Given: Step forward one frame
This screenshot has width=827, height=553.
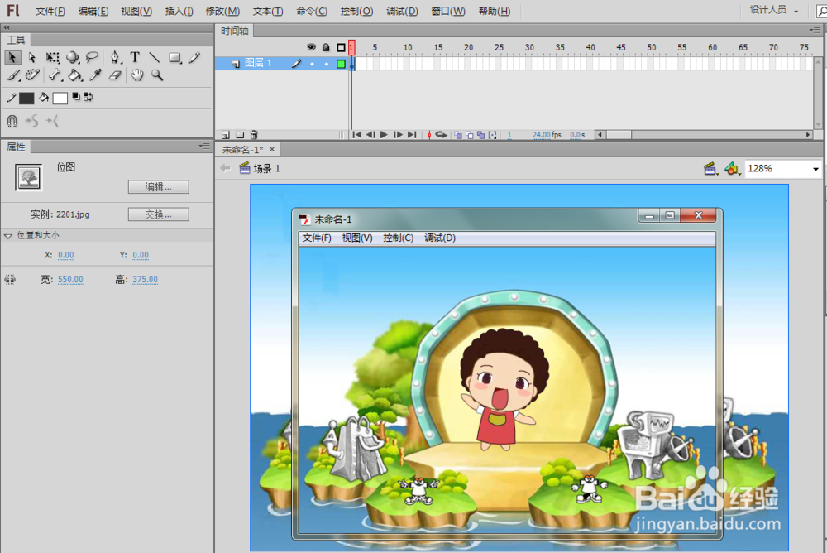Looking at the screenshot, I should pyautogui.click(x=398, y=135).
